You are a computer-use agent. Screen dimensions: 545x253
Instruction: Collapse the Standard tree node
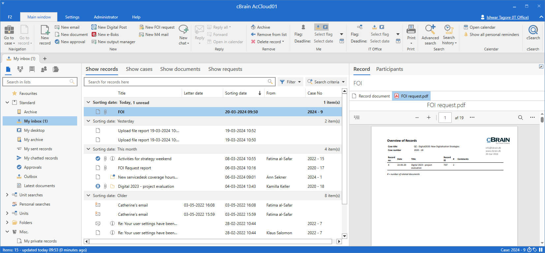point(7,103)
